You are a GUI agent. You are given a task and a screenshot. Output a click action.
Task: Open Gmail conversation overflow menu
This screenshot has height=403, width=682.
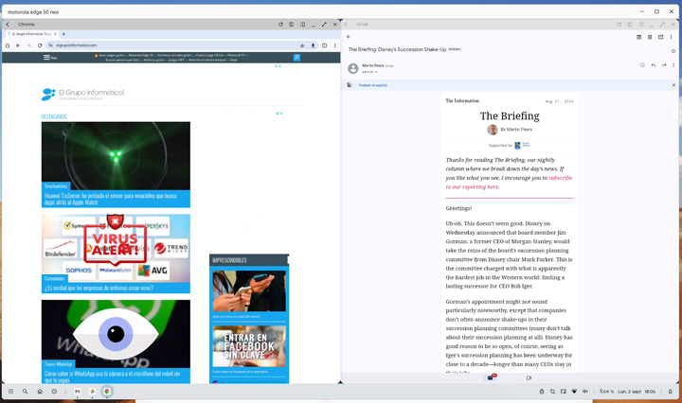click(672, 37)
